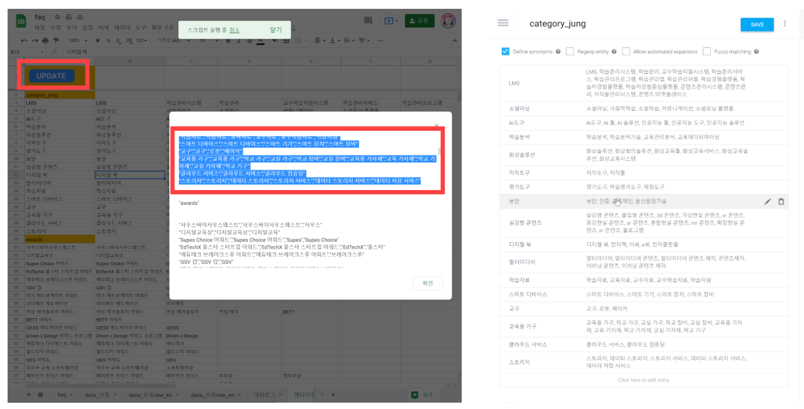Expand the present mode dropdown arrow

tap(397, 21)
